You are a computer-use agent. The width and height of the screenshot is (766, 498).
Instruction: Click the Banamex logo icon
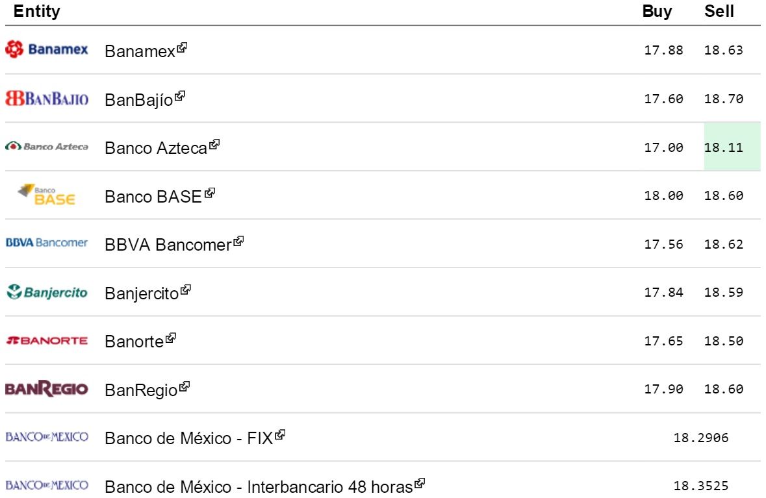[x=46, y=49]
